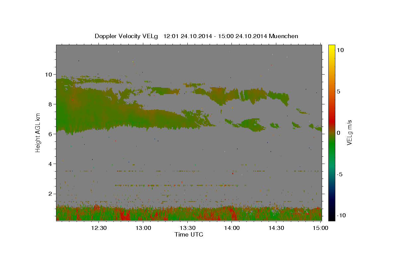
Task: Click the 13:00 time tick label
Action: tap(143, 228)
